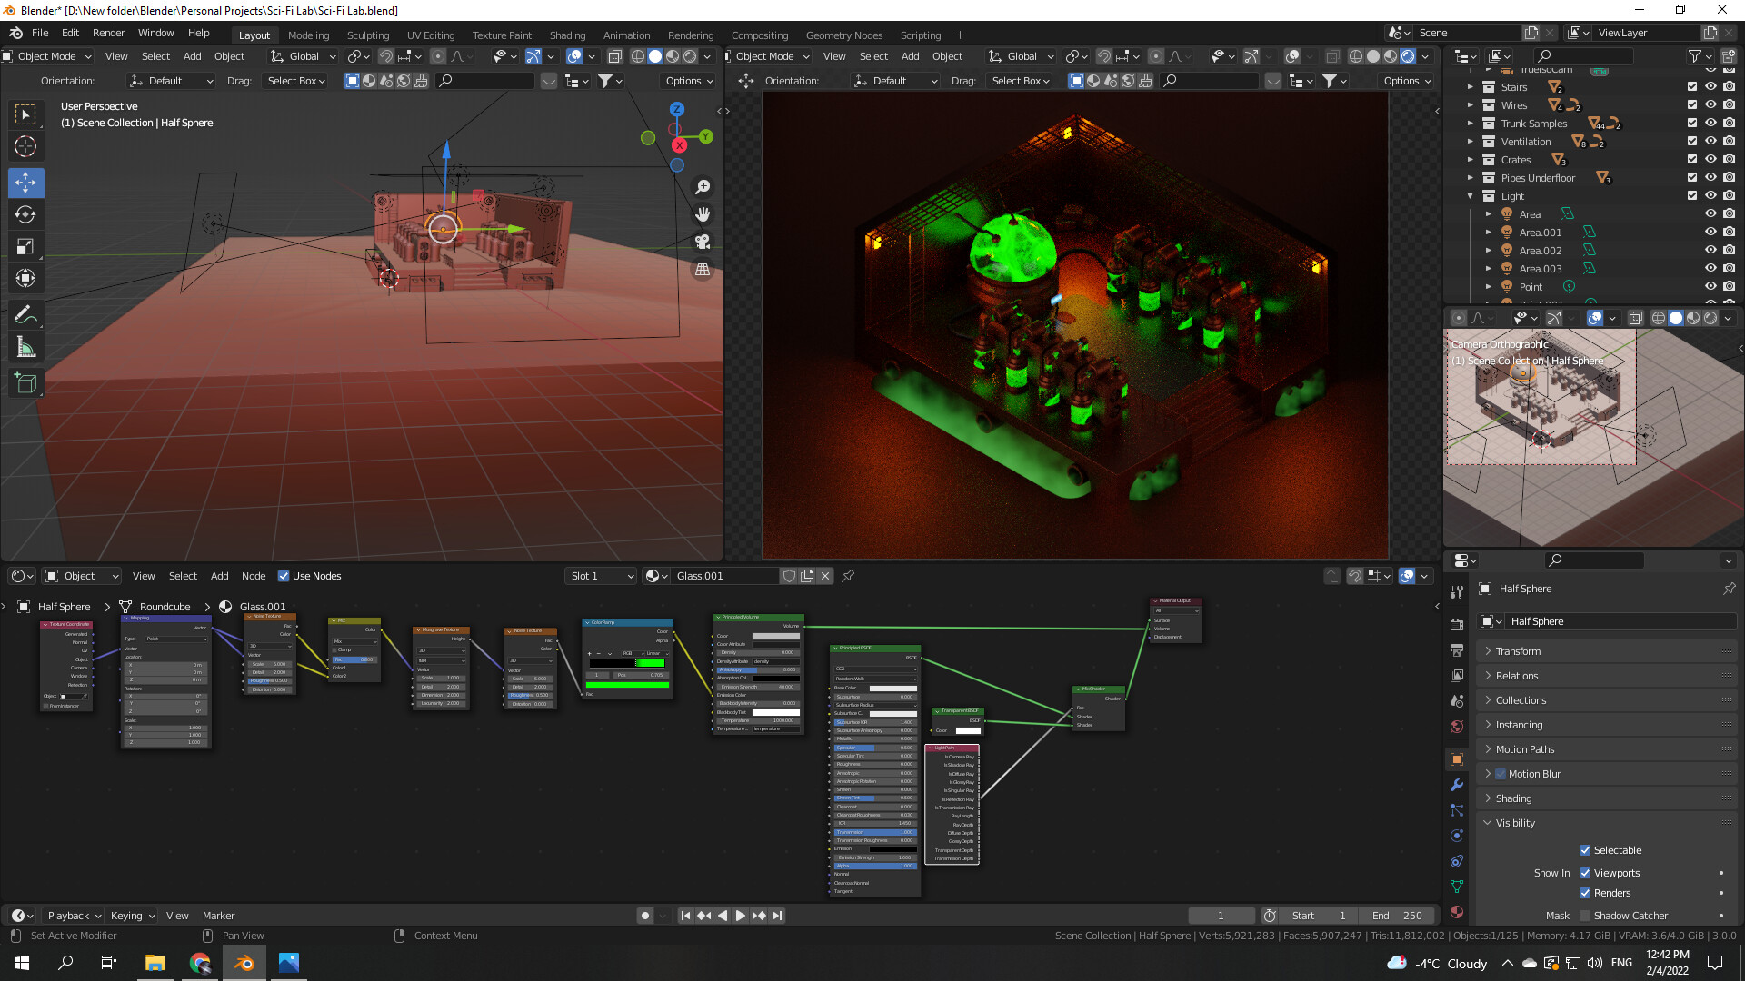The height and width of the screenshot is (981, 1745).
Task: Hide the Crates collection in the viewport
Action: pos(1710,159)
